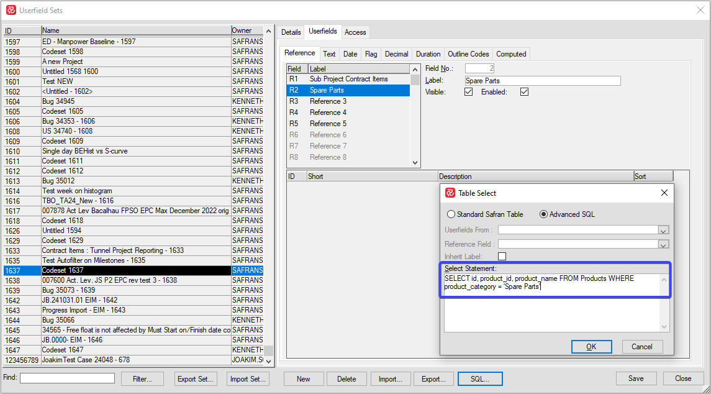
Task: Click the Import... button
Action: (390, 379)
